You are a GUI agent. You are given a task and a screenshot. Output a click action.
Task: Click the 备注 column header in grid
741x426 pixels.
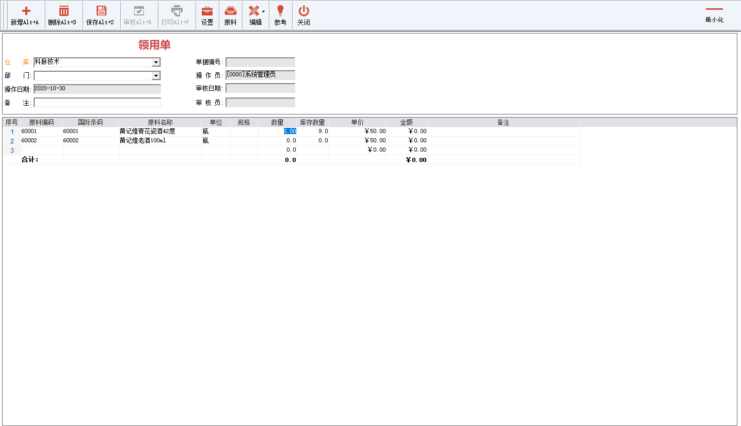pos(503,122)
